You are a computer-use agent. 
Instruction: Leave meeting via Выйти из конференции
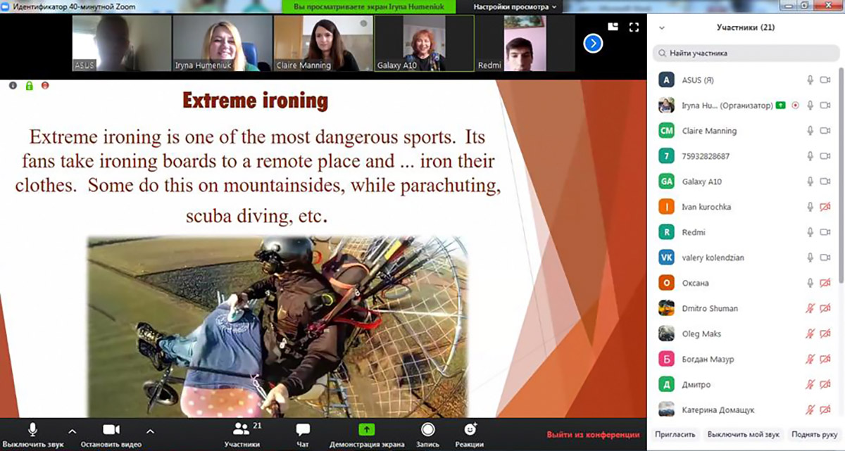(x=593, y=435)
